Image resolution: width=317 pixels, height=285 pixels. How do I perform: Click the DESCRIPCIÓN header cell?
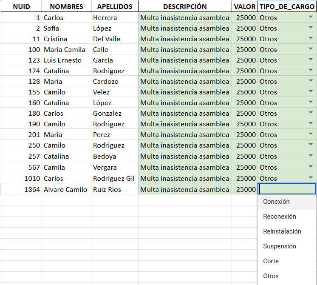click(185, 6)
